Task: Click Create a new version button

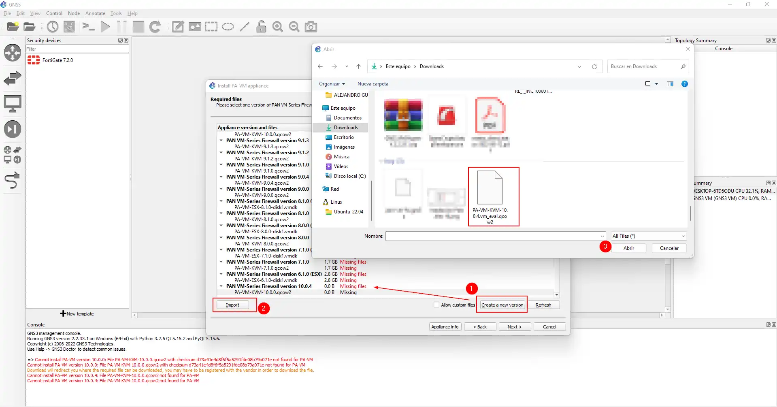Action: (502, 305)
